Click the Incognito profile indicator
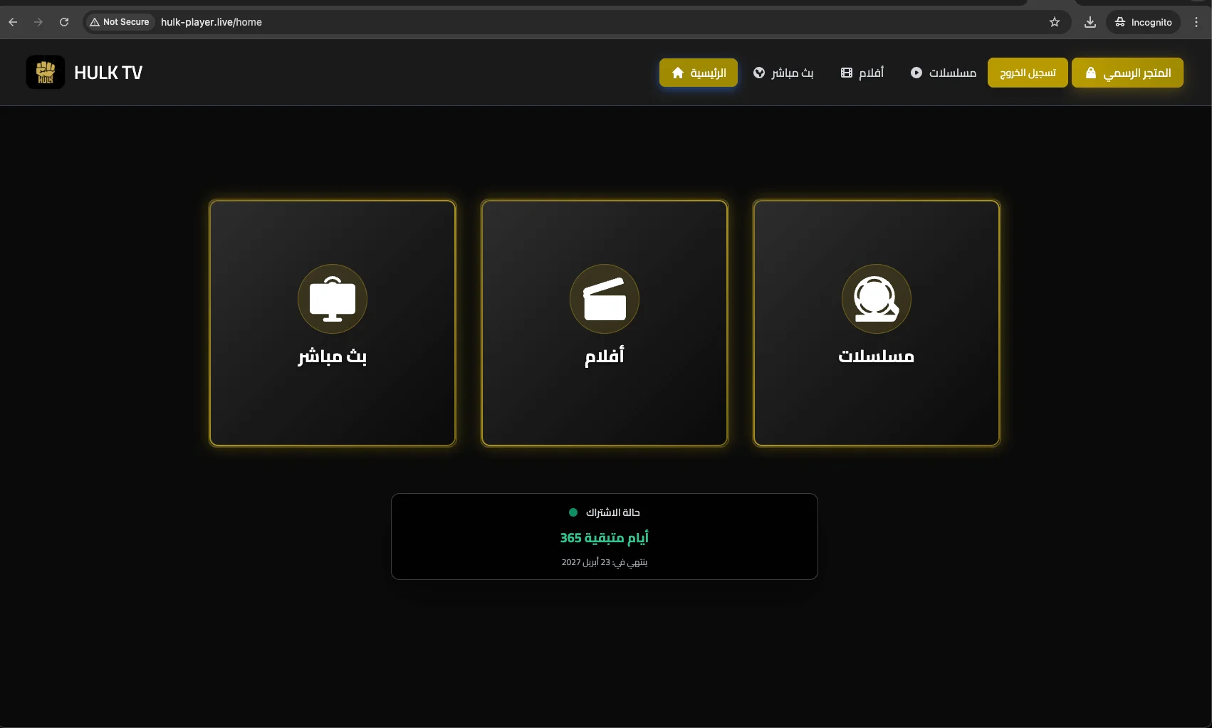 [1143, 22]
